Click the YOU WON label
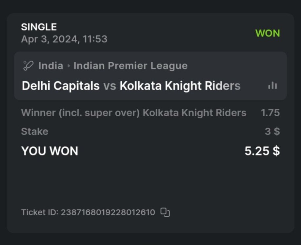The image size is (301, 245). pos(50,151)
